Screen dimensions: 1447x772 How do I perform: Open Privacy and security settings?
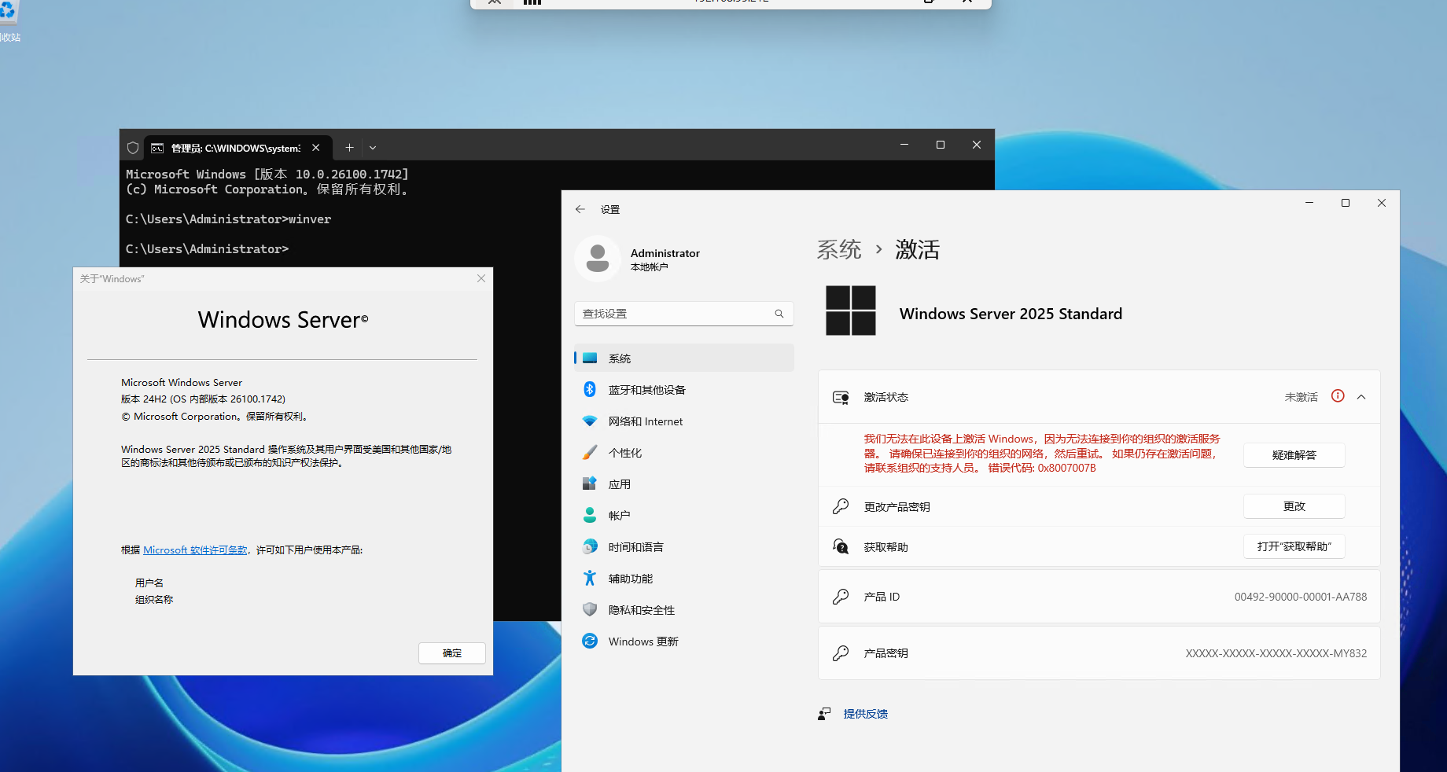tap(641, 610)
